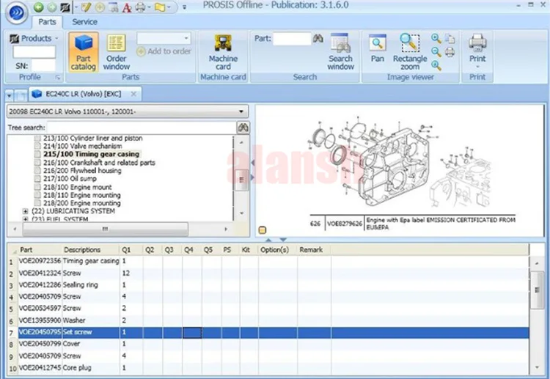
Task: Click the bottom magnifier icon in Image viewer
Action: click(x=436, y=65)
